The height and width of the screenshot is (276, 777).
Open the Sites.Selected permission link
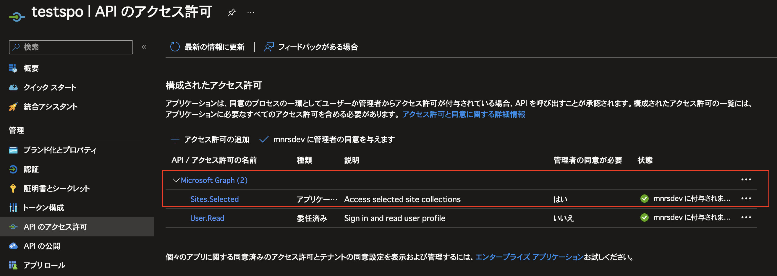tap(214, 199)
